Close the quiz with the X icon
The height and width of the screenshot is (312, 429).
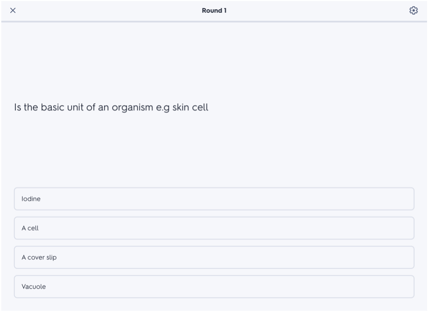point(13,11)
